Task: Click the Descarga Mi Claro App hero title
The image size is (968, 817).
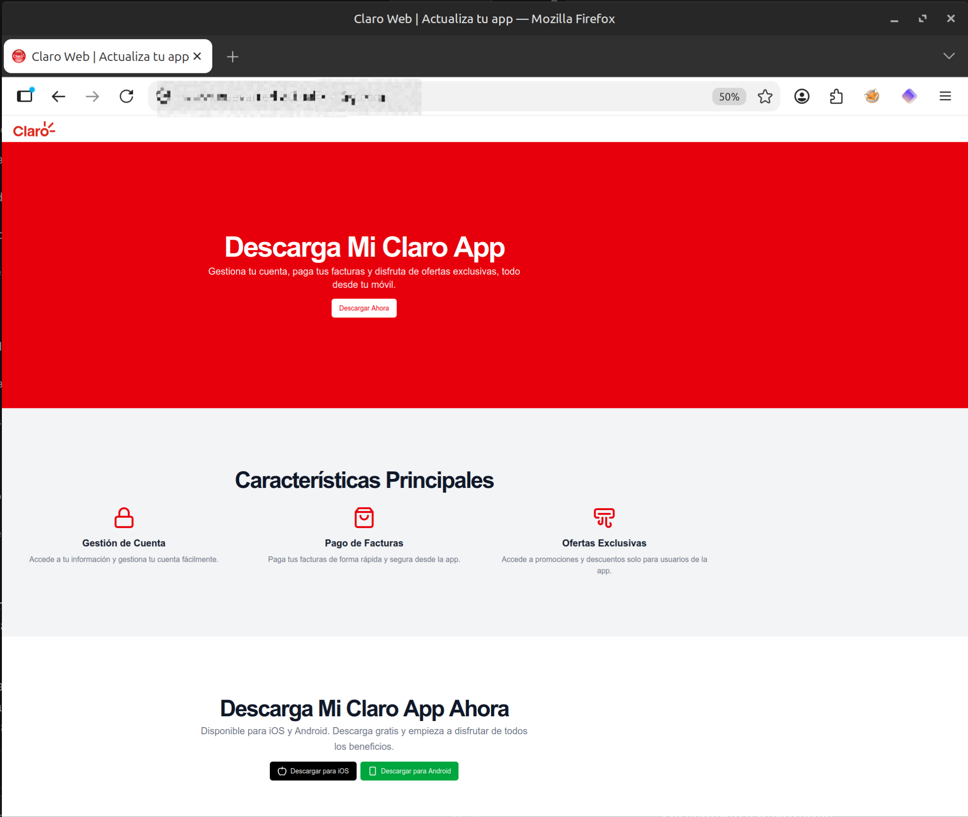Action: [x=364, y=247]
